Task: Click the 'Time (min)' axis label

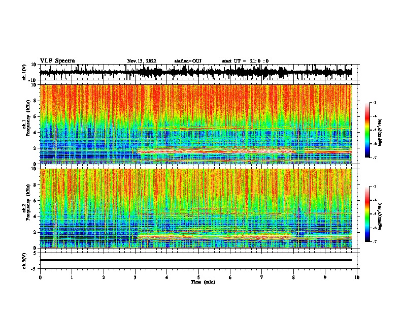Action: (203, 282)
